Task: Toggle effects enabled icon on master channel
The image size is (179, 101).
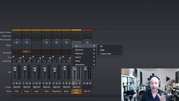Action: pyautogui.click(x=87, y=40)
